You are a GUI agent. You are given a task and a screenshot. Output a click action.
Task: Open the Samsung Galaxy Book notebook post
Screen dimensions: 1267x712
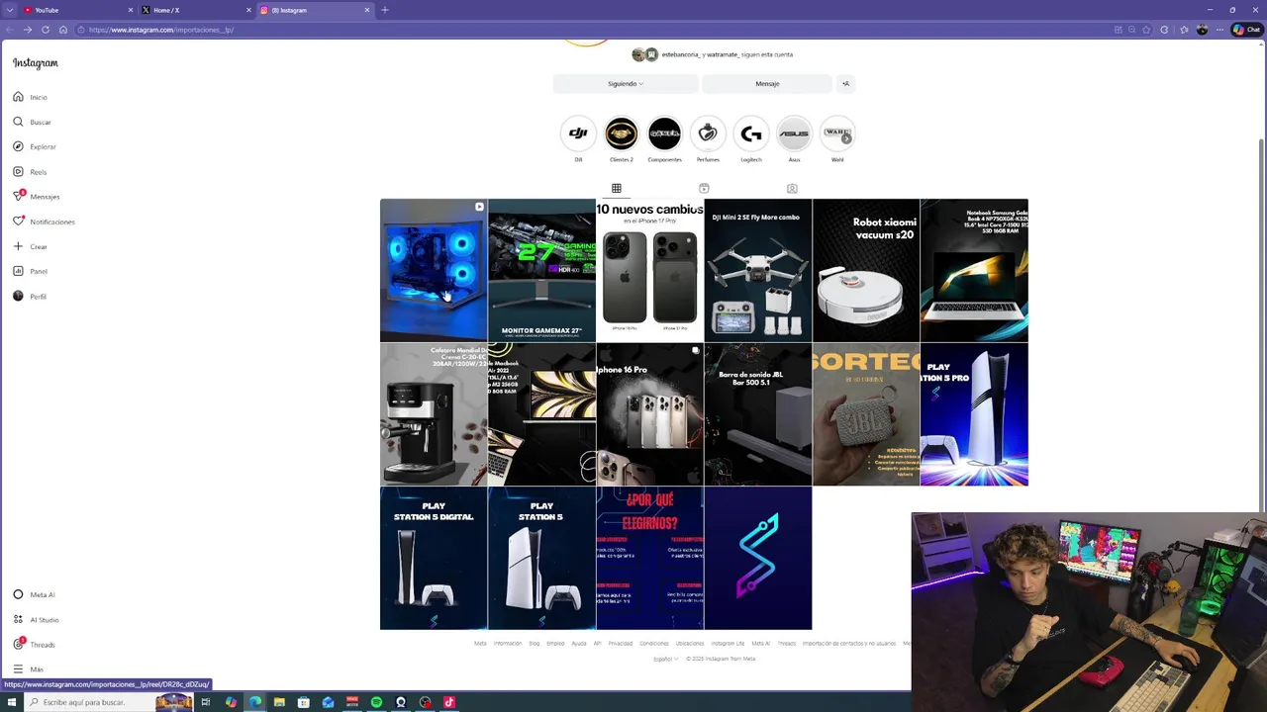click(x=974, y=270)
